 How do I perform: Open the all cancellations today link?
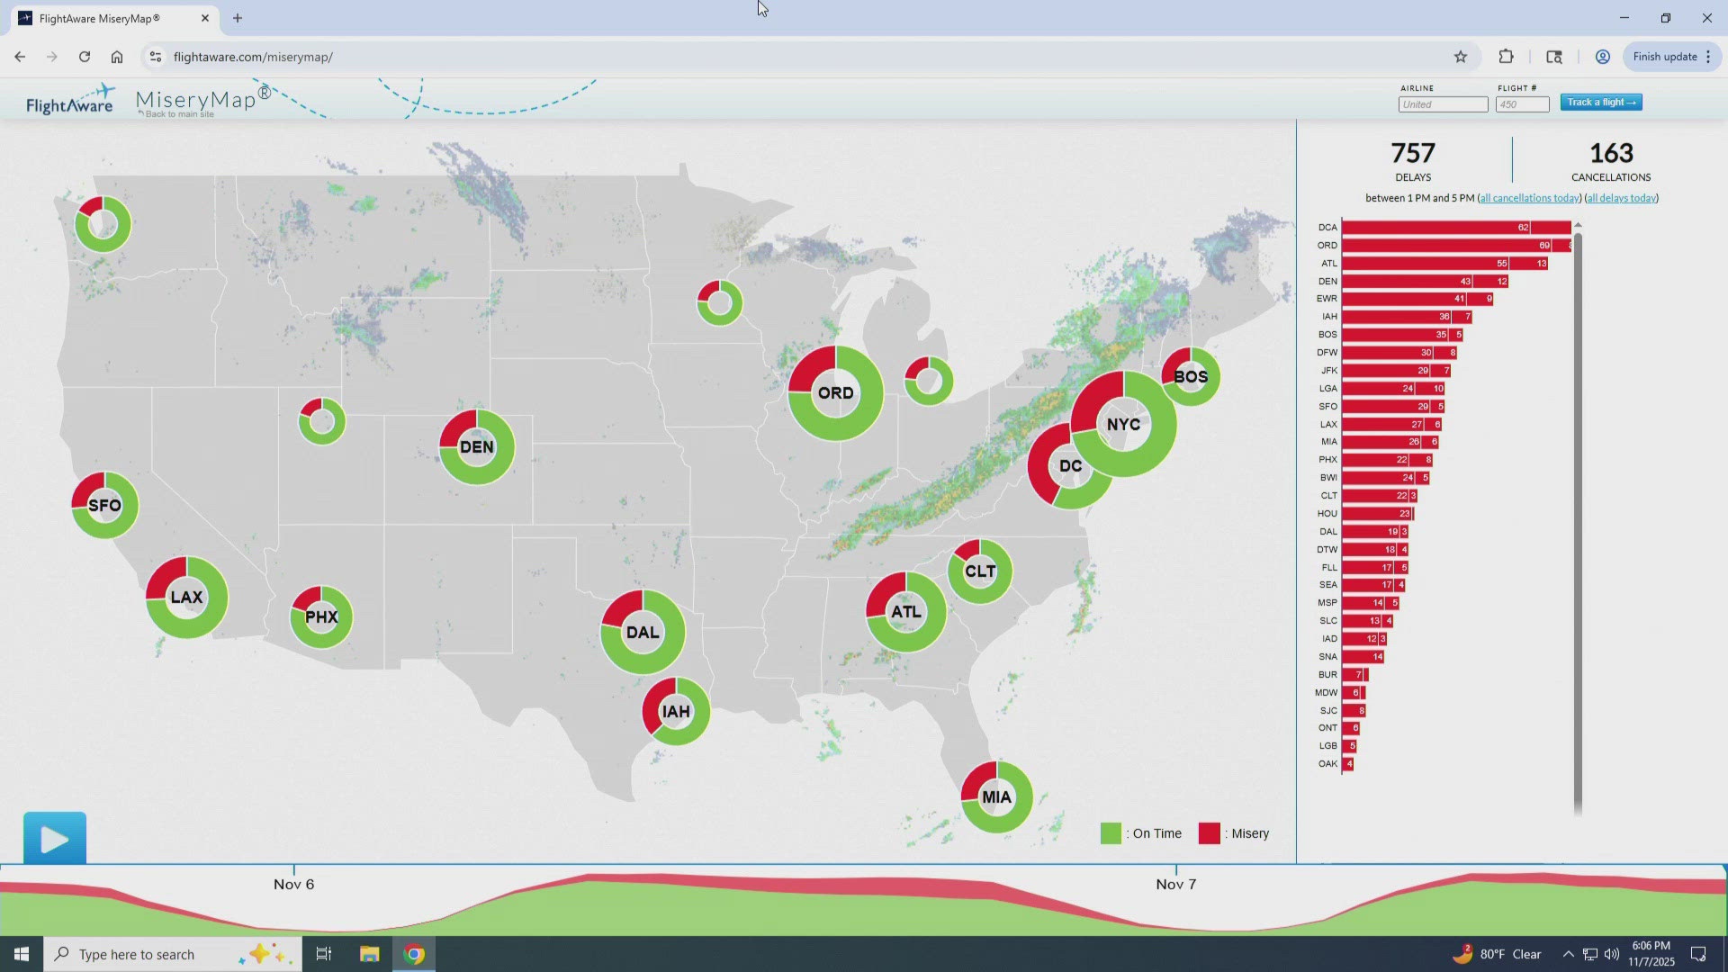1529,198
